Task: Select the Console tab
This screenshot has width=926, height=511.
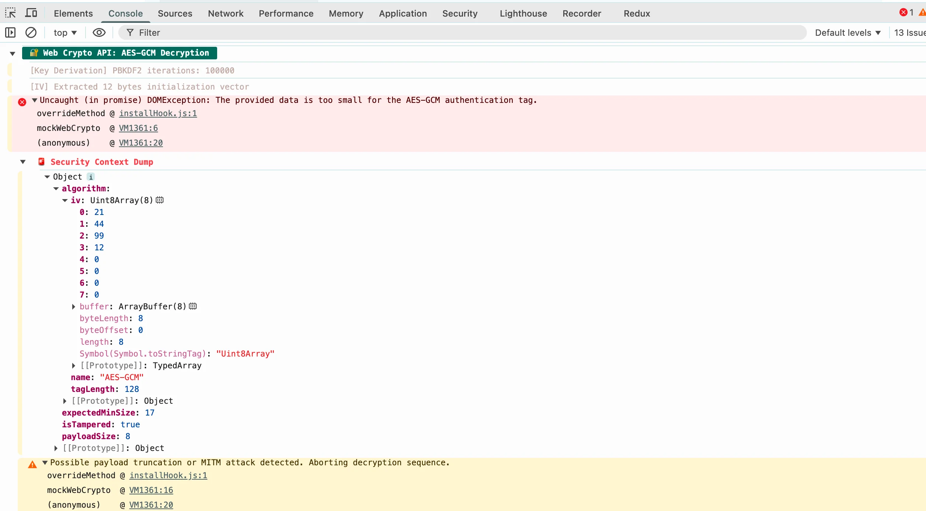Action: 125,13
